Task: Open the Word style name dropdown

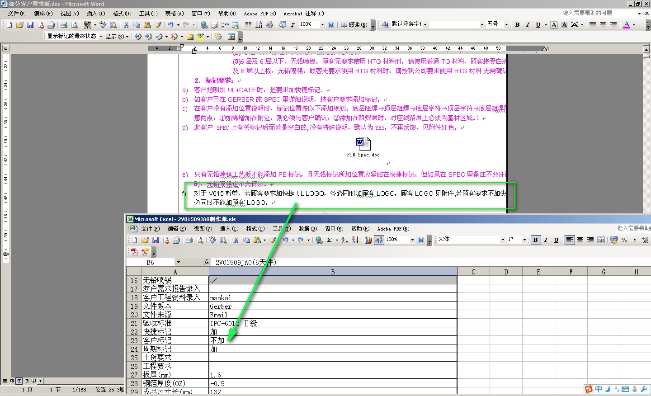Action: pyautogui.click(x=425, y=25)
